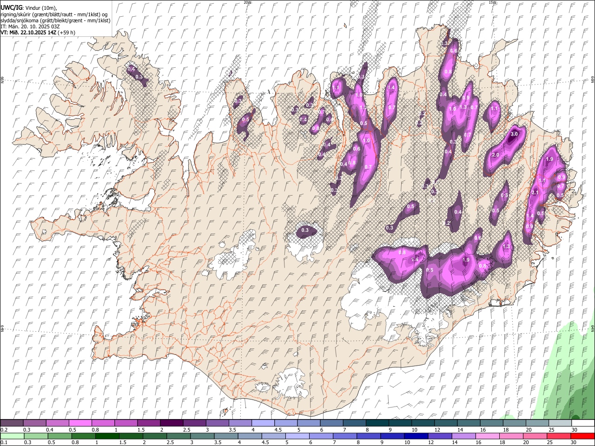Click the 'UWC/IG: Vindur (10m)' title text
595x446 pixels.
click(x=28, y=8)
